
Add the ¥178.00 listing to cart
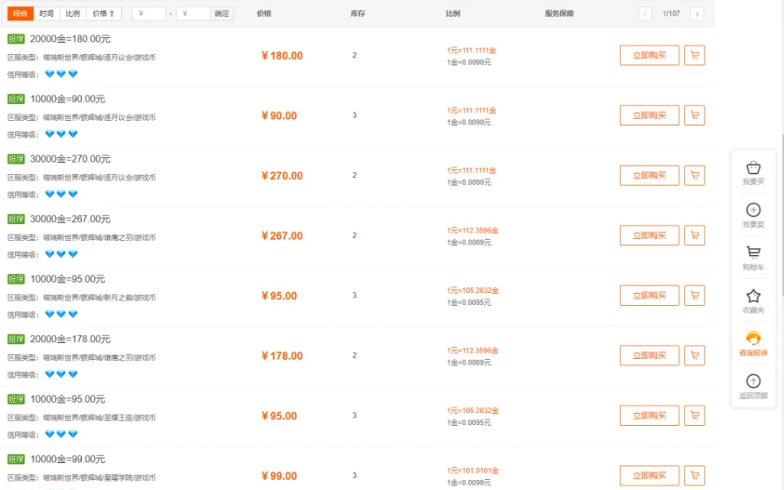tap(694, 356)
